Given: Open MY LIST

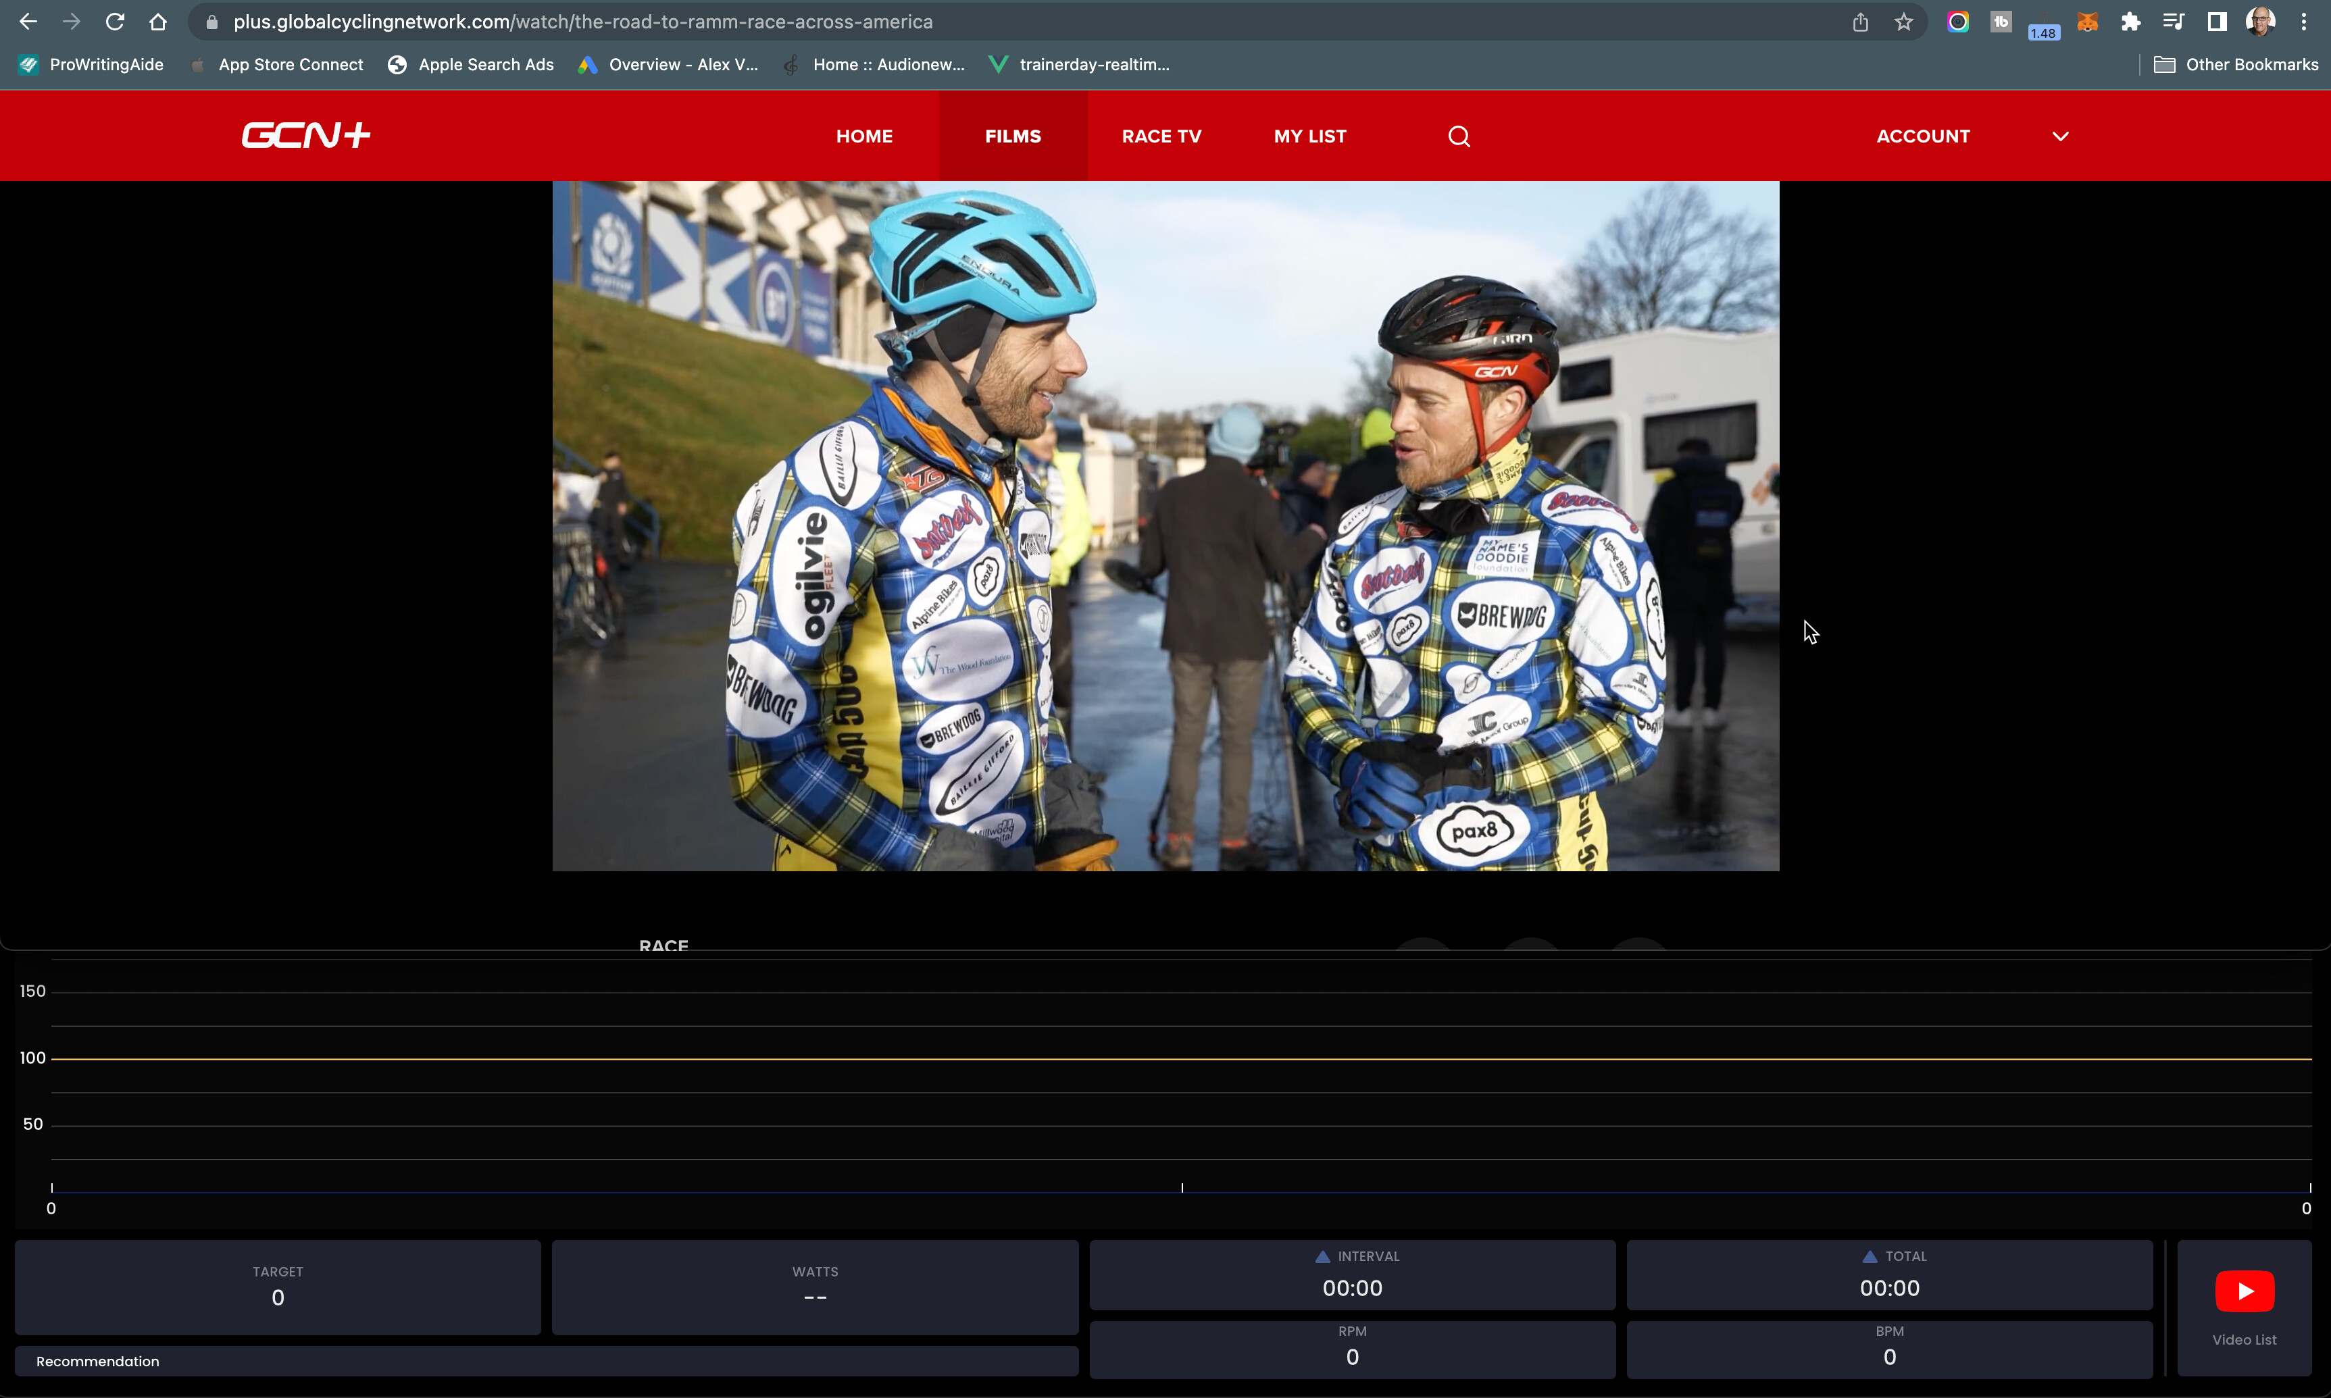Looking at the screenshot, I should 1309,136.
